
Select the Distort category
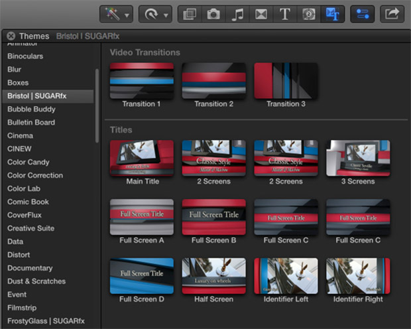(x=19, y=255)
